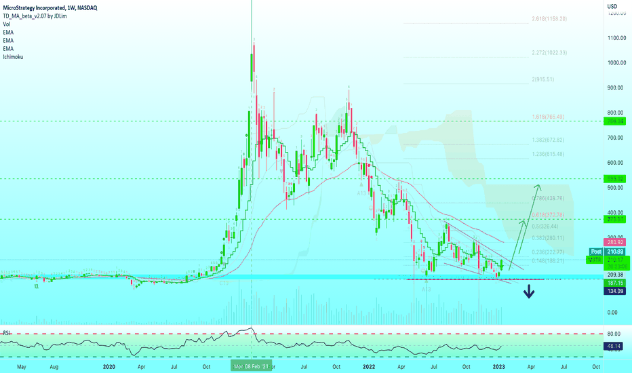632x373 pixels.
Task: Click the 2.272(1022.33) Fibonacci level label
Action: (x=549, y=52)
